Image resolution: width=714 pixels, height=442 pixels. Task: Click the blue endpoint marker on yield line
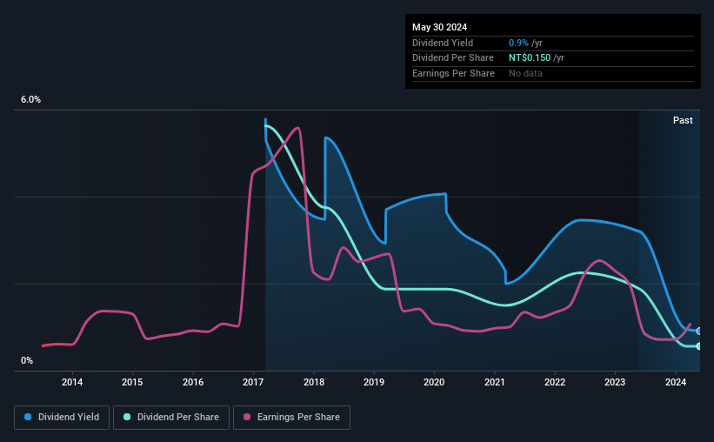coord(699,331)
